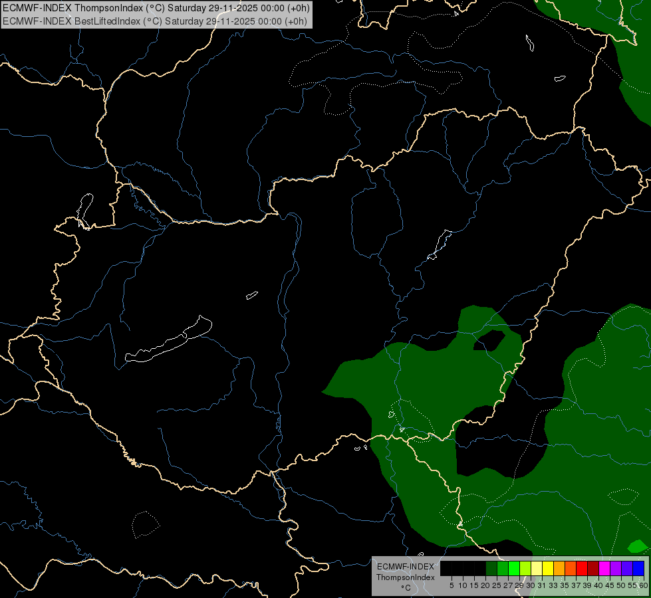Click the BestLiftedIndex title line
The width and height of the screenshot is (651, 598).
[x=155, y=21]
